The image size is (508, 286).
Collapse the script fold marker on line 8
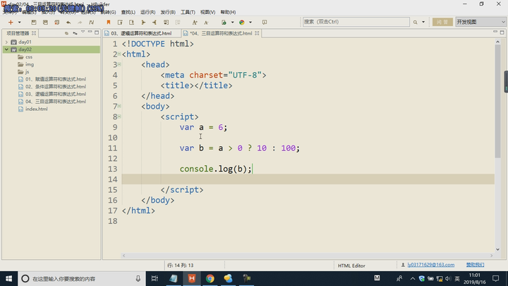[119, 117]
